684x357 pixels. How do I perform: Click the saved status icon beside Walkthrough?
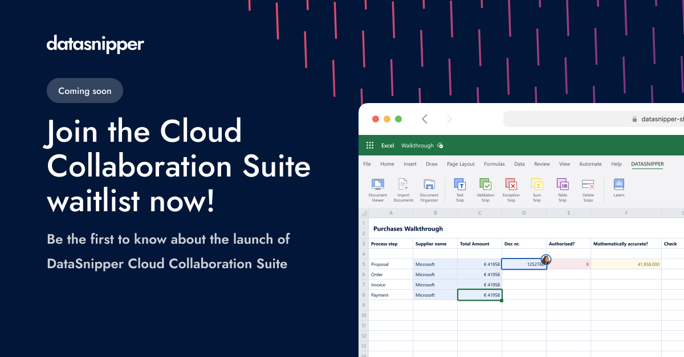point(440,146)
